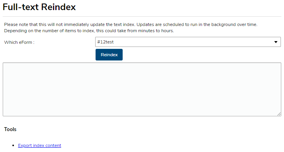Click the Tools section heading

pos(10,129)
